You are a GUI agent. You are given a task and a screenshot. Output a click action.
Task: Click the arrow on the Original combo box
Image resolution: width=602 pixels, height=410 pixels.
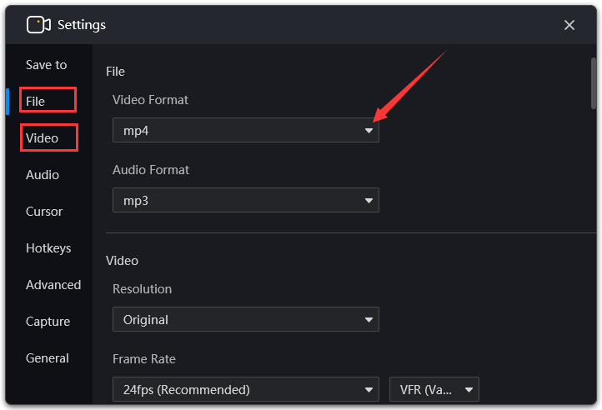[x=369, y=319]
